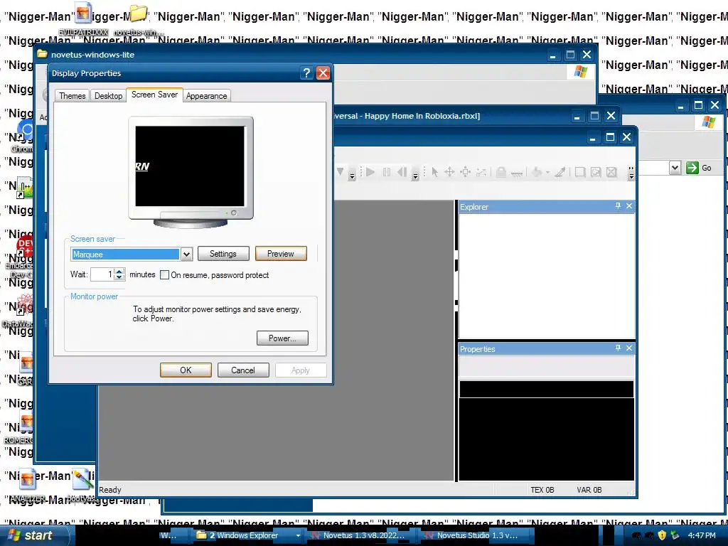The height and width of the screenshot is (546, 728).
Task: Click the Display Properties help question mark
Action: click(306, 73)
